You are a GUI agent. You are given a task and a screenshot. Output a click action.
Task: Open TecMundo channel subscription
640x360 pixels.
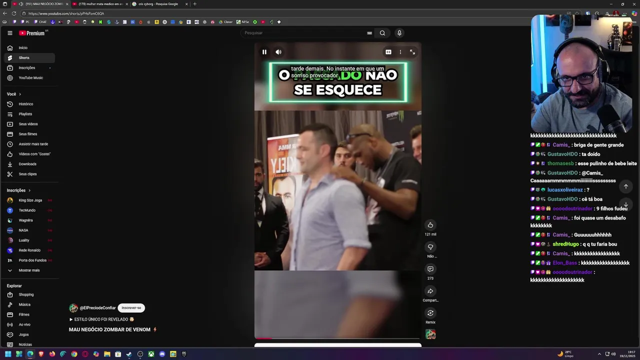point(29,210)
